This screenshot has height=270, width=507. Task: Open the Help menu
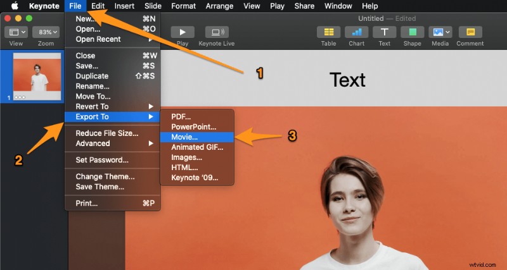pyautogui.click(x=369, y=6)
